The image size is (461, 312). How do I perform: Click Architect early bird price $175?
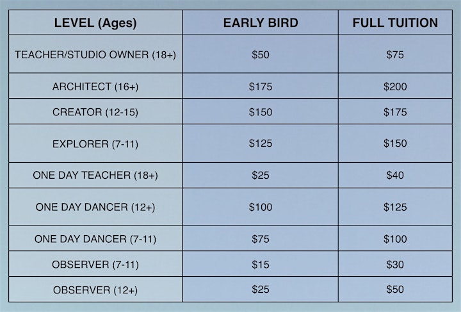pyautogui.click(x=261, y=86)
